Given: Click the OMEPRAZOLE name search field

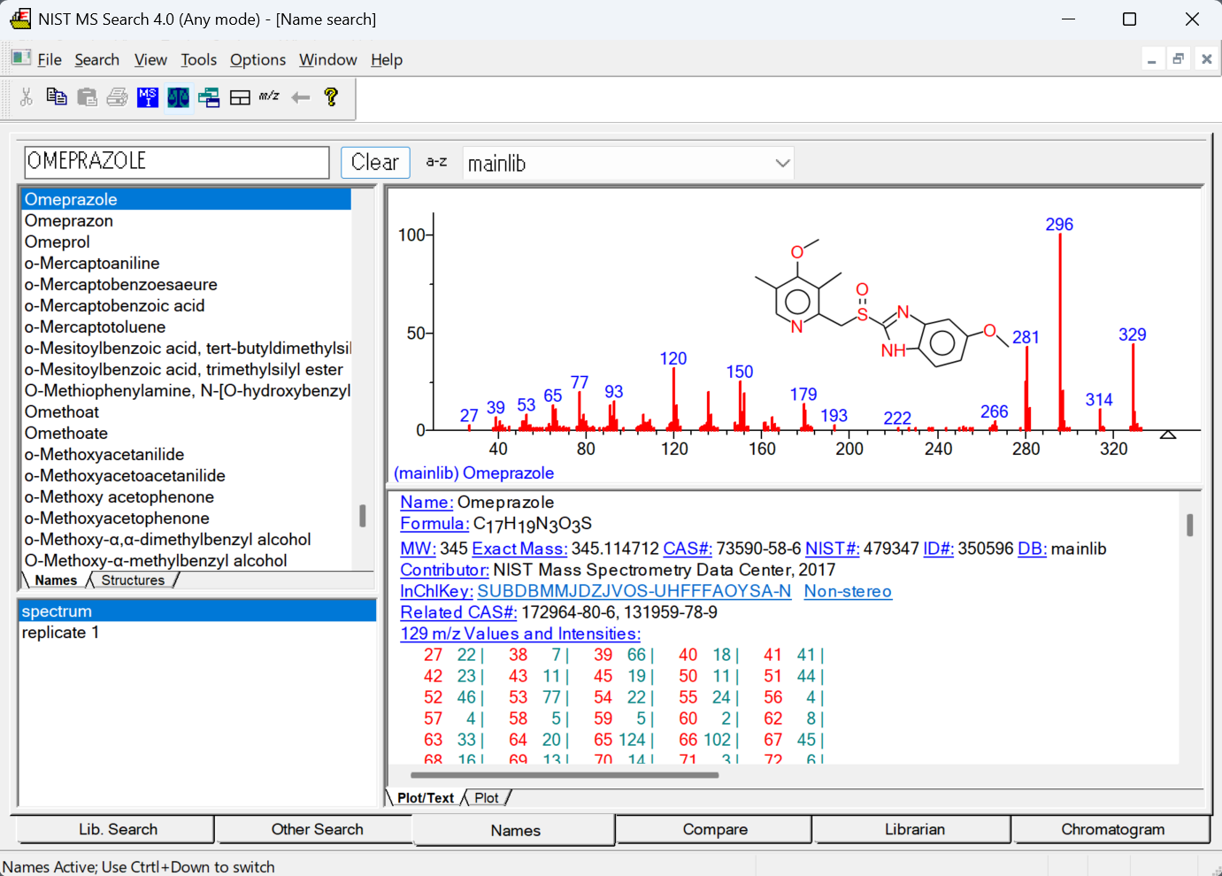Looking at the screenshot, I should click(x=177, y=162).
